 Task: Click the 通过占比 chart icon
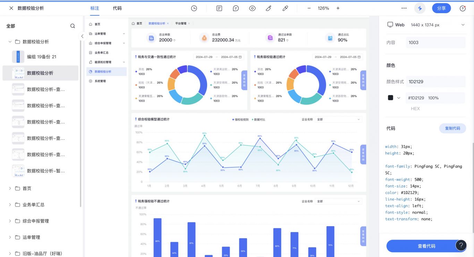pyautogui.click(x=330, y=38)
